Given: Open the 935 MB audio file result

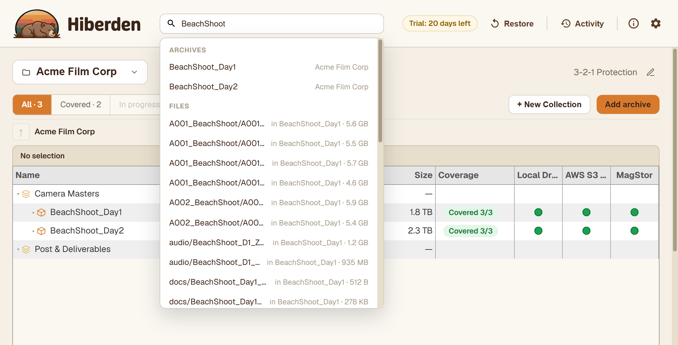Looking at the screenshot, I should pyautogui.click(x=269, y=262).
